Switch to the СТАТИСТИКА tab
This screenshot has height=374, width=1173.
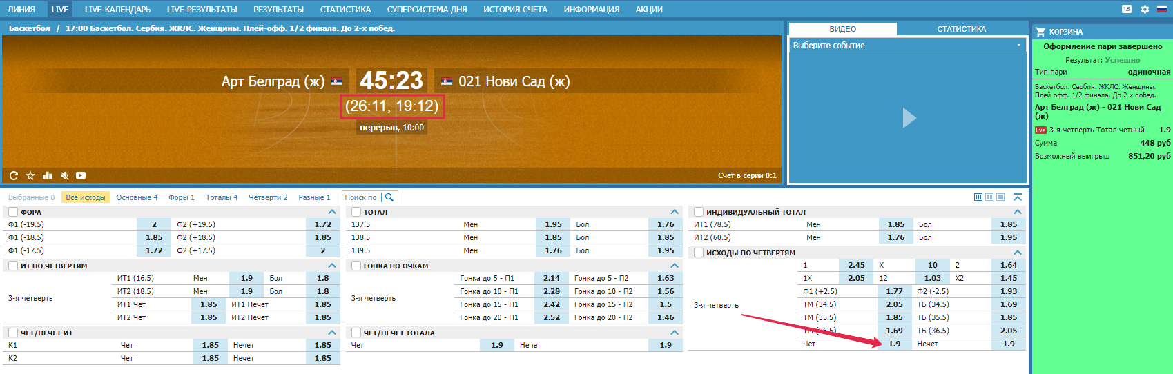click(961, 29)
